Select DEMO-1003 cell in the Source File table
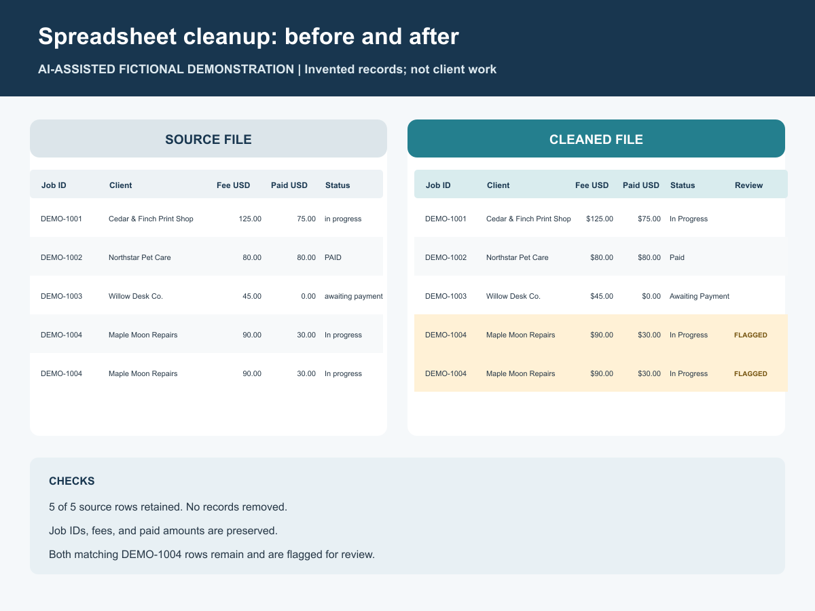This screenshot has height=611, width=815. click(x=61, y=296)
